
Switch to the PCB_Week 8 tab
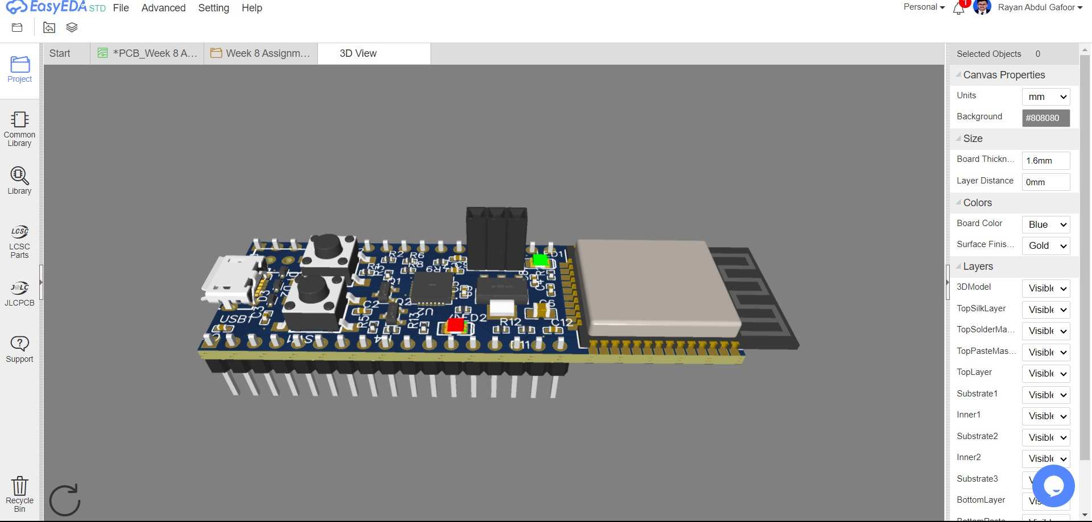[x=147, y=53]
